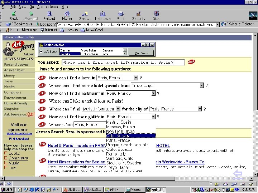Toggle the bonus checkbox in Casino-on-Net ad

tap(41, 51)
